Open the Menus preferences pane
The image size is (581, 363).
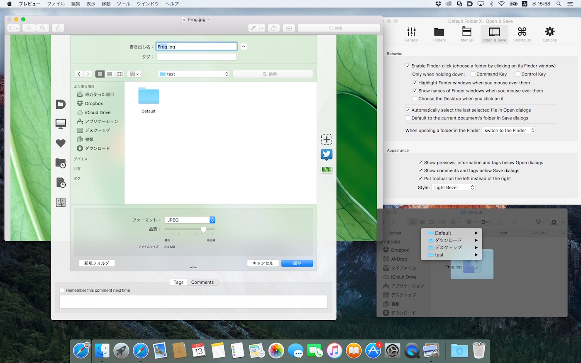[x=467, y=34]
